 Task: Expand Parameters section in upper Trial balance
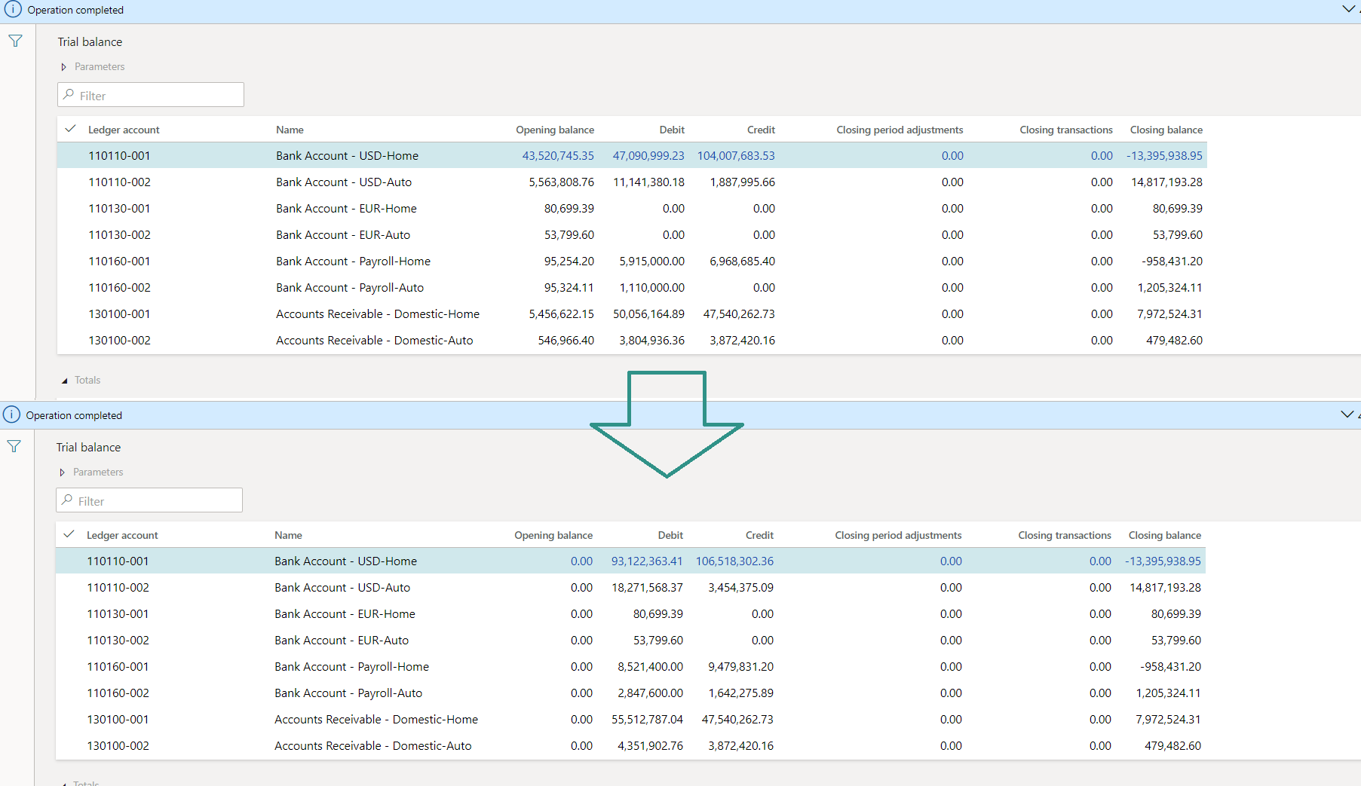pos(93,66)
